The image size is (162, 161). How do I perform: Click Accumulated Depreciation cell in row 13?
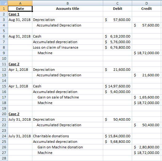67,75
